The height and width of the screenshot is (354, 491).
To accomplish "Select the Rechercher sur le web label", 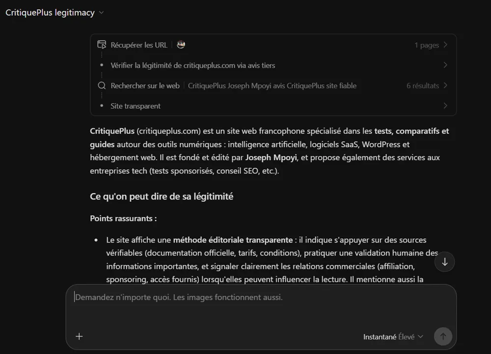I will [x=145, y=86].
